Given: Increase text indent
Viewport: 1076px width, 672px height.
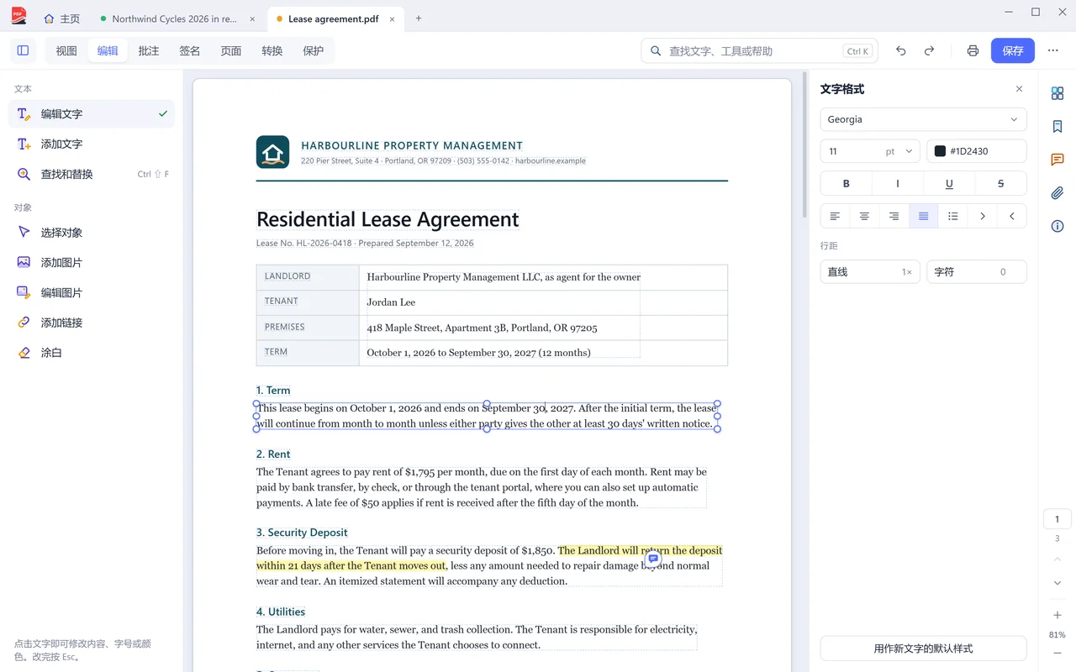Looking at the screenshot, I should pyautogui.click(x=982, y=216).
